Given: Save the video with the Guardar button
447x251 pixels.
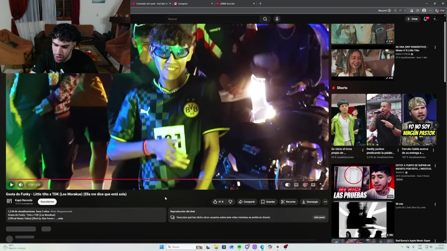Looking at the screenshot, I should (x=268, y=202).
